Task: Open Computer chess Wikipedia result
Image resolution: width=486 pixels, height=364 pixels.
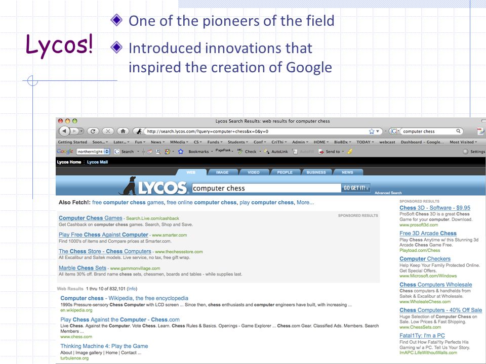Action: 125,298
